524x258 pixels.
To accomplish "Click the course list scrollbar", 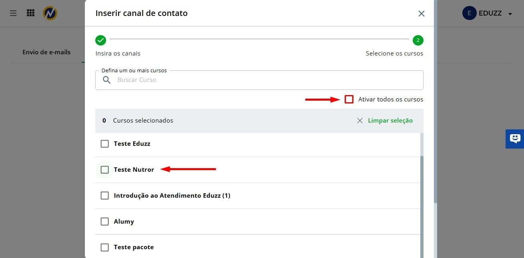I will 422,200.
